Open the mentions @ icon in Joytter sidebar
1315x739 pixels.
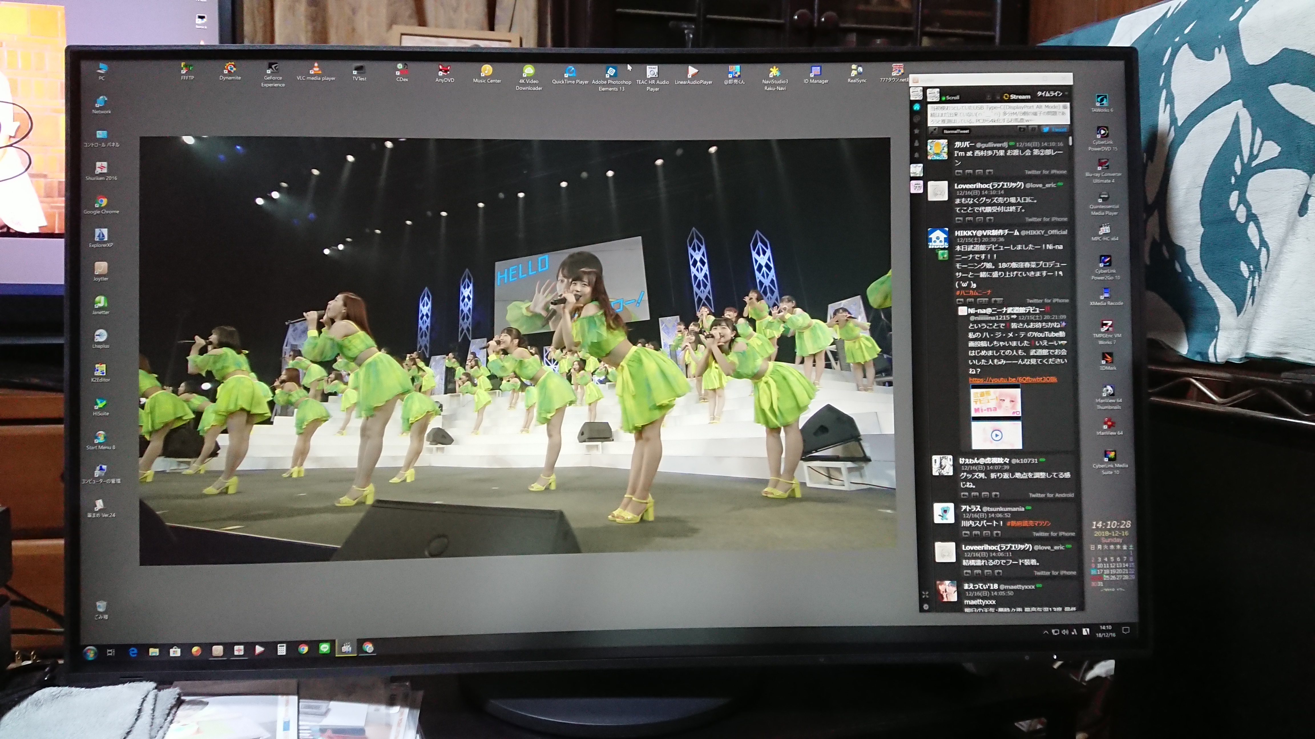[x=916, y=118]
